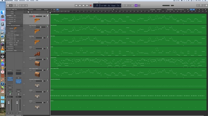208x116 pixels.
Task: Open the Library panel button
Action: [8, 6]
